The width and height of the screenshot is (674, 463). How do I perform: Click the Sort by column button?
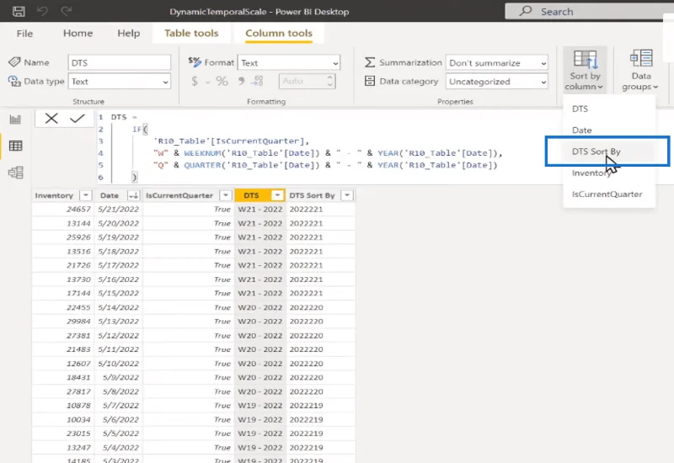pyautogui.click(x=584, y=70)
